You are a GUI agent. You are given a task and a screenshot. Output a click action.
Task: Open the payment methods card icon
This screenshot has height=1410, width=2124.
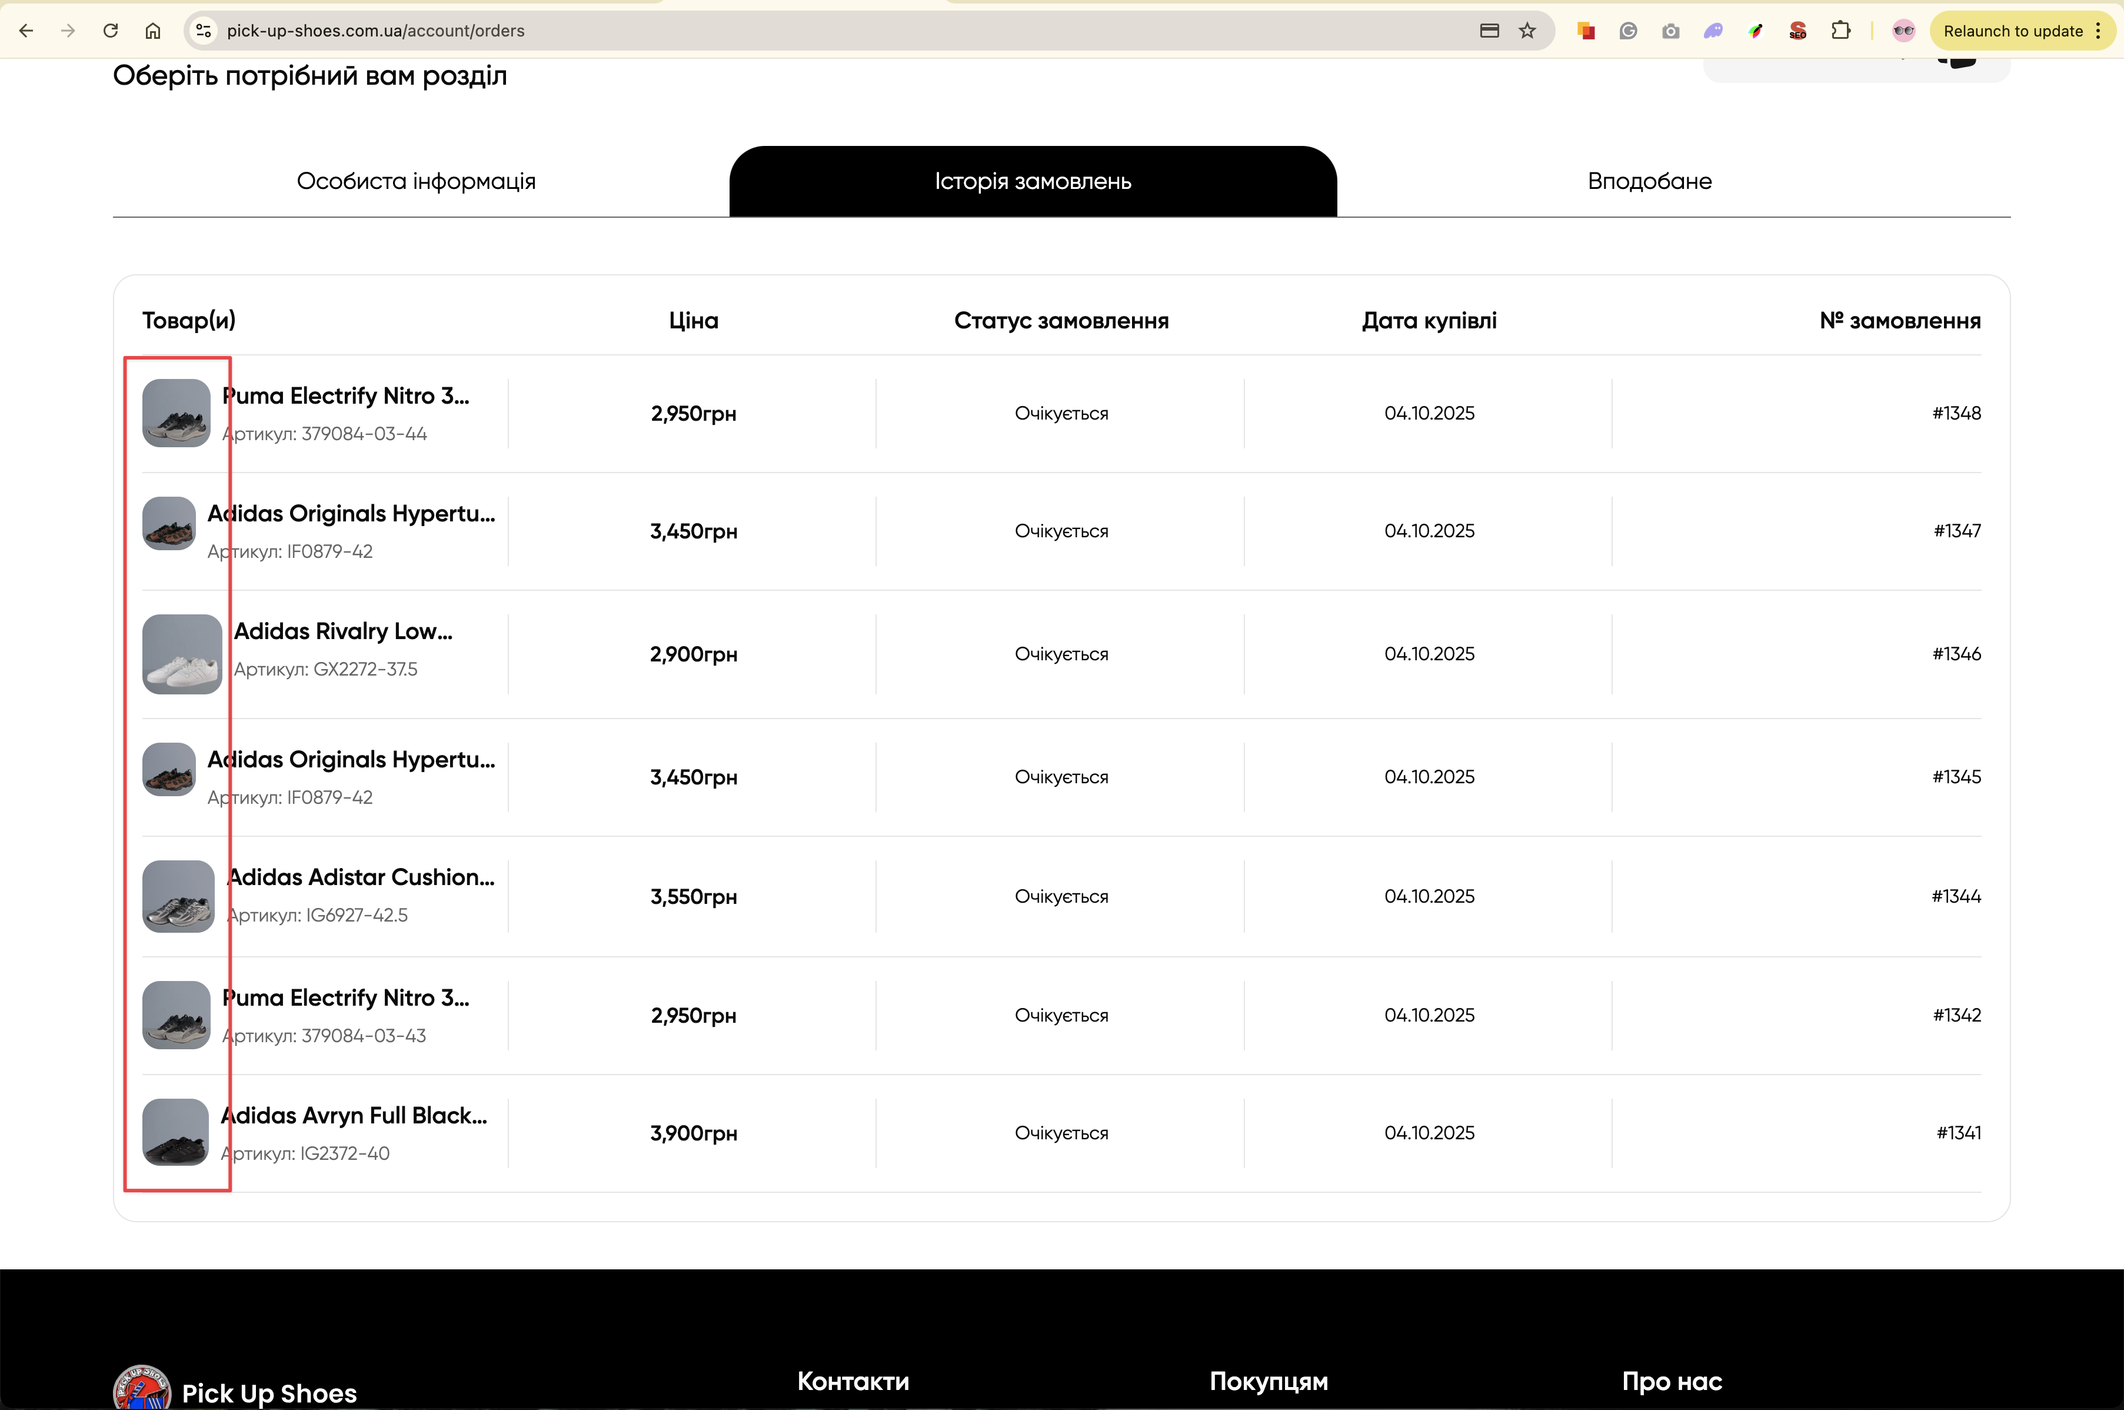coord(1489,31)
